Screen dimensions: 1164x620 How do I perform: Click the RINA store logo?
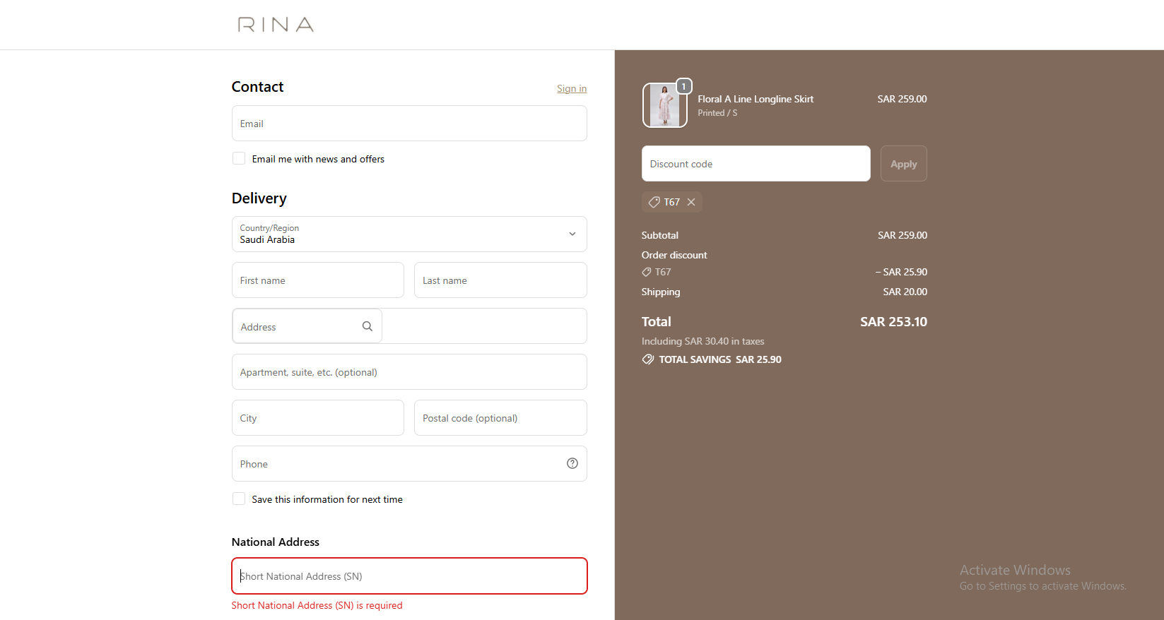coord(276,25)
